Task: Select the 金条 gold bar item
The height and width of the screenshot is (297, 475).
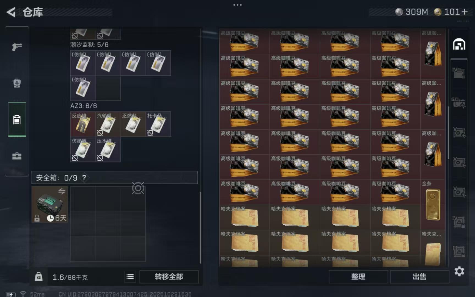Action: [x=433, y=205]
